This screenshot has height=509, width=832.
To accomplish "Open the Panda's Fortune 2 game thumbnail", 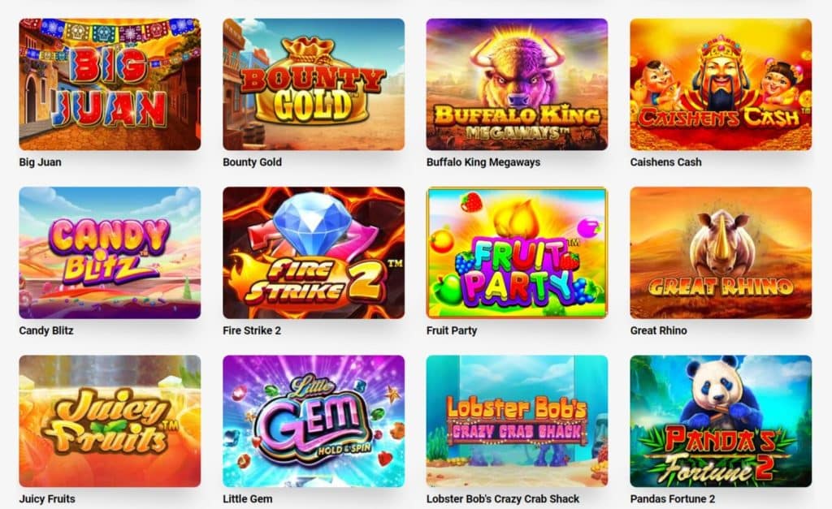I will pyautogui.click(x=721, y=421).
